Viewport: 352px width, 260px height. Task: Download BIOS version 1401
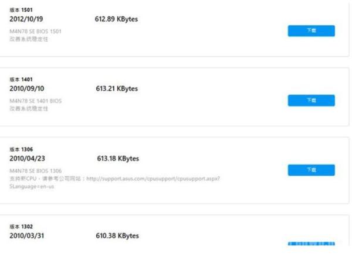tap(312, 100)
